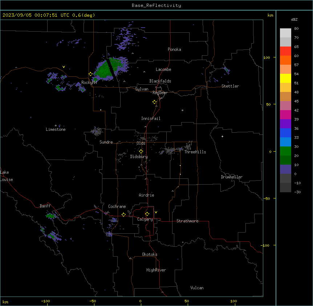Click the 80 value on the dBZ scale
This screenshot has height=306, width=313.
point(296,29)
